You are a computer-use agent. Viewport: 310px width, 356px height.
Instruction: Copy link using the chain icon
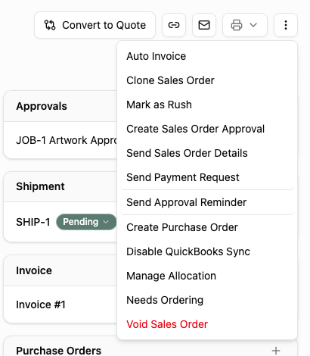pyautogui.click(x=174, y=25)
